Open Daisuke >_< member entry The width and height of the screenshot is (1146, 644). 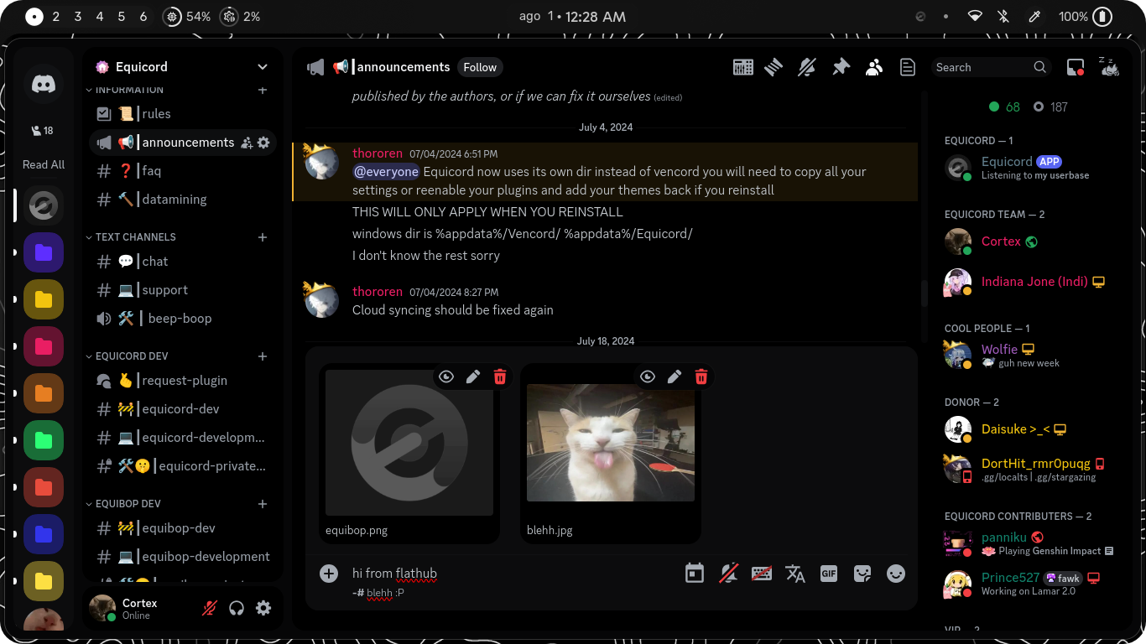point(1028,429)
